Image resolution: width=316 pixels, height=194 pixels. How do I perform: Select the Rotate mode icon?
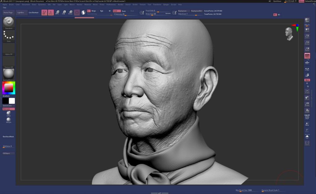point(70,12)
